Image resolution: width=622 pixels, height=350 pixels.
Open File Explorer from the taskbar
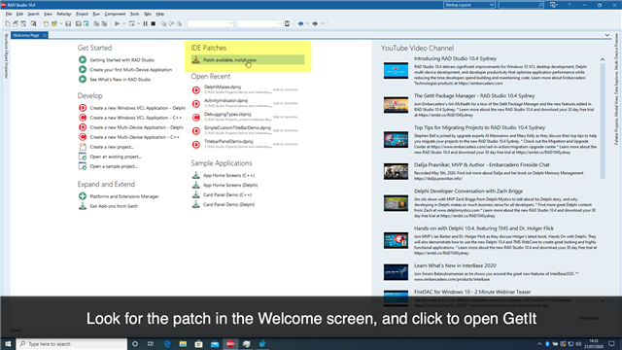pos(183,344)
